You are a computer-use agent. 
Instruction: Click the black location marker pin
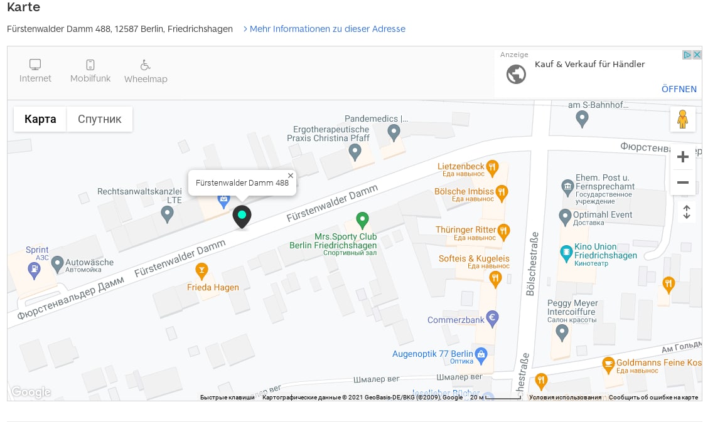242,216
